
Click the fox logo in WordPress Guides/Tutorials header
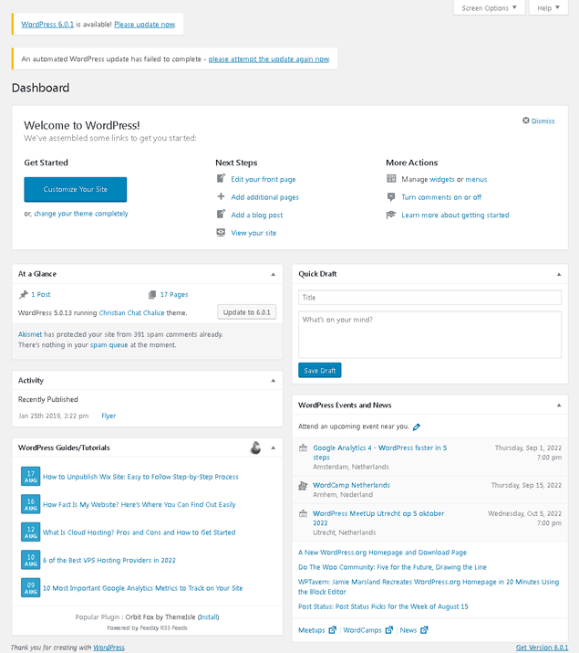pos(255,448)
